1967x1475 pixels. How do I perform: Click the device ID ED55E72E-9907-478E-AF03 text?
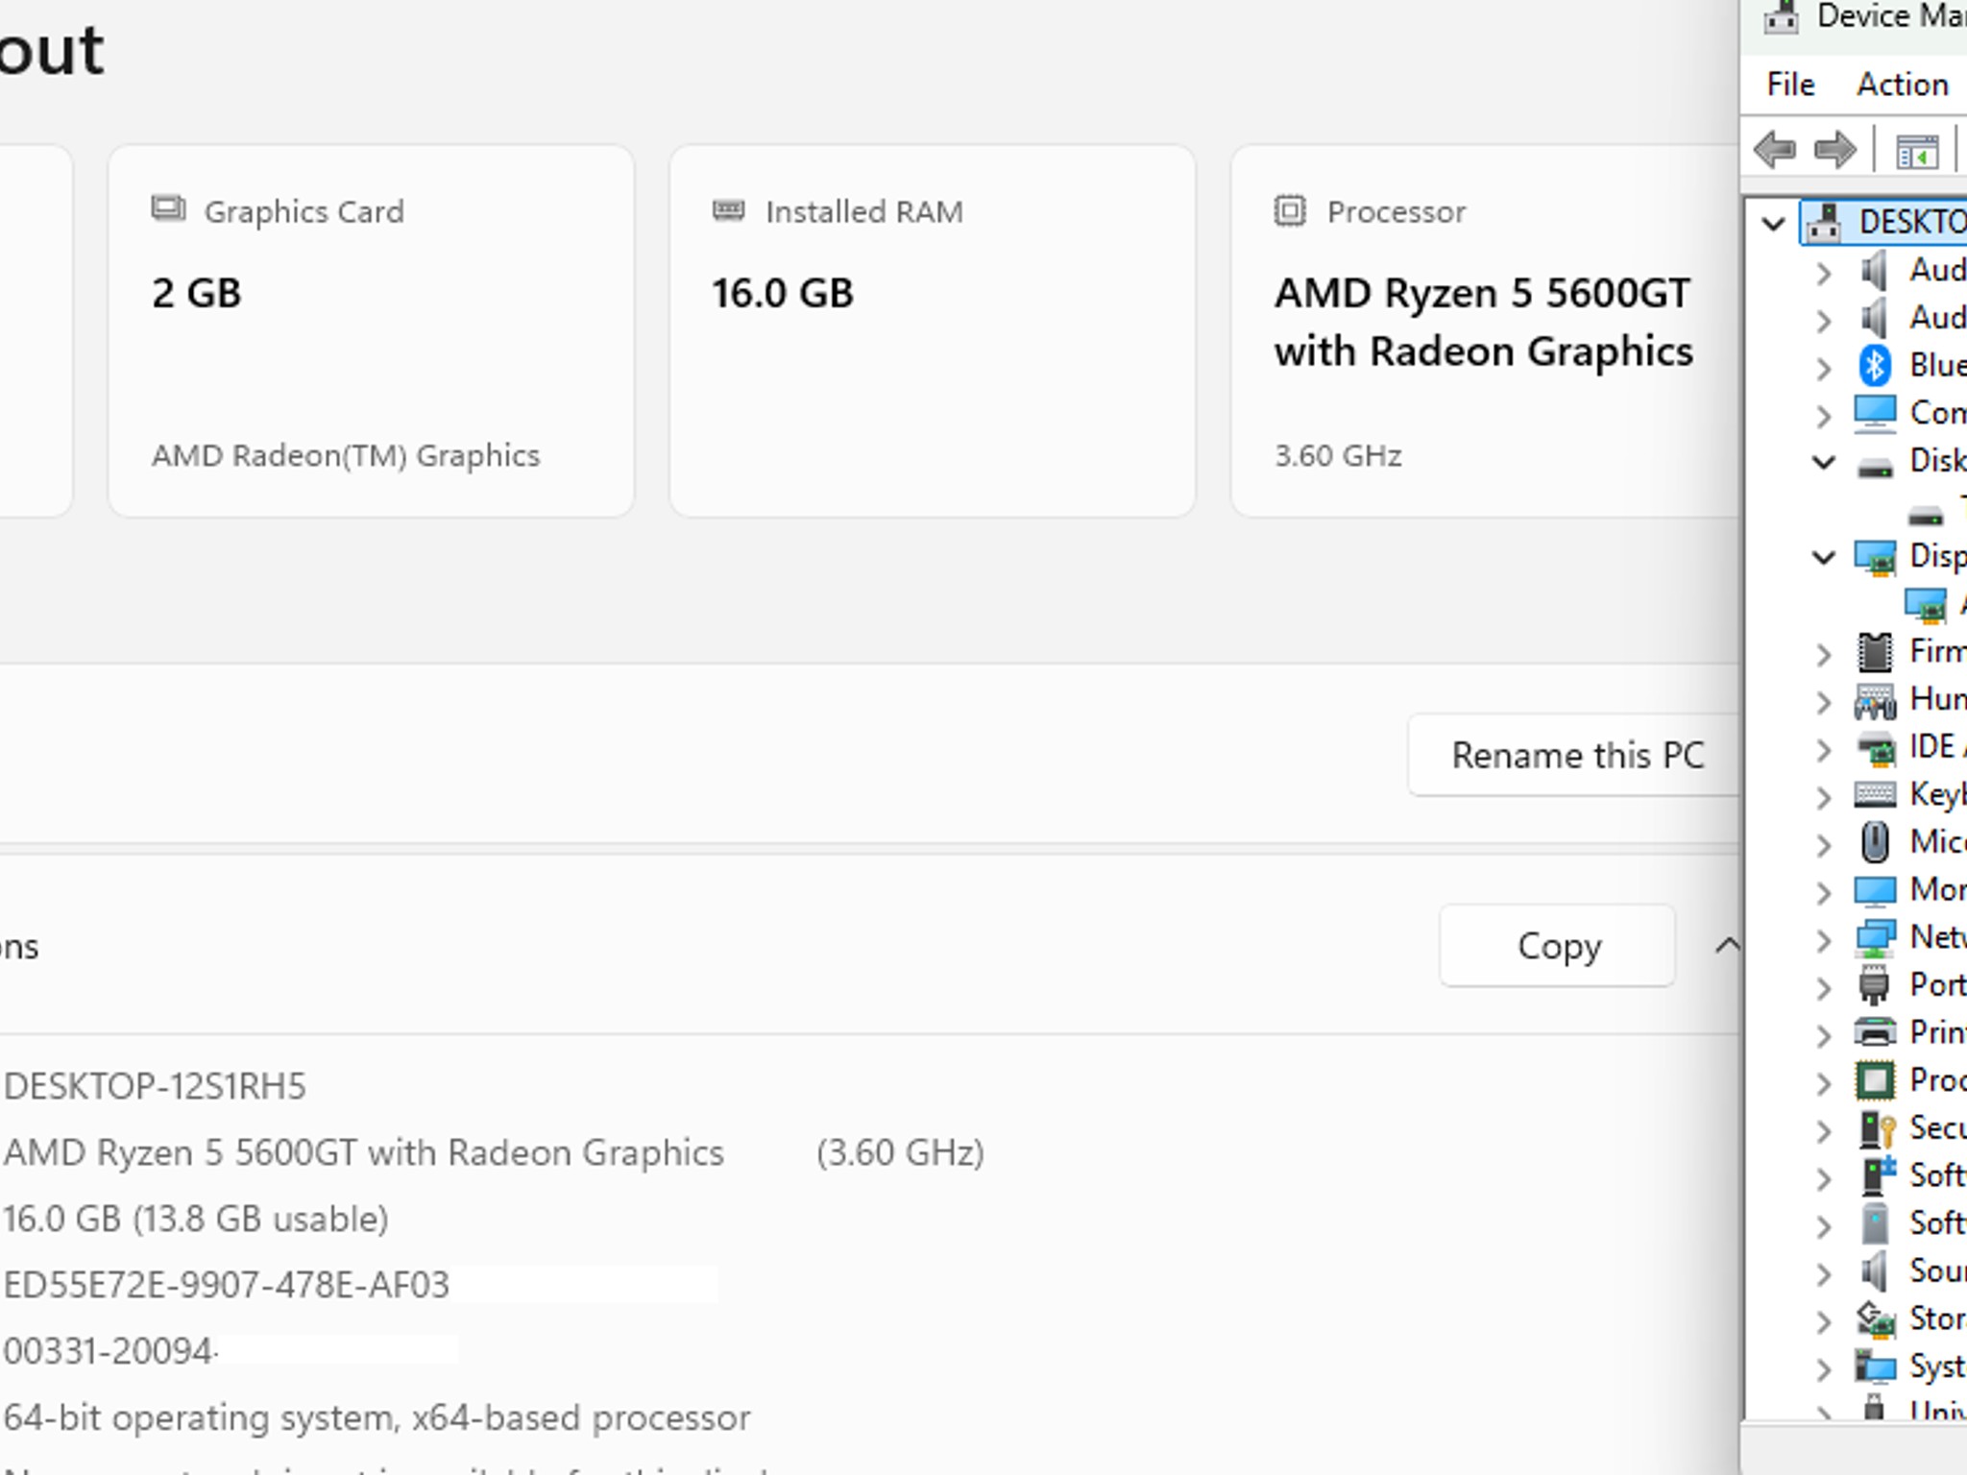[x=227, y=1285]
